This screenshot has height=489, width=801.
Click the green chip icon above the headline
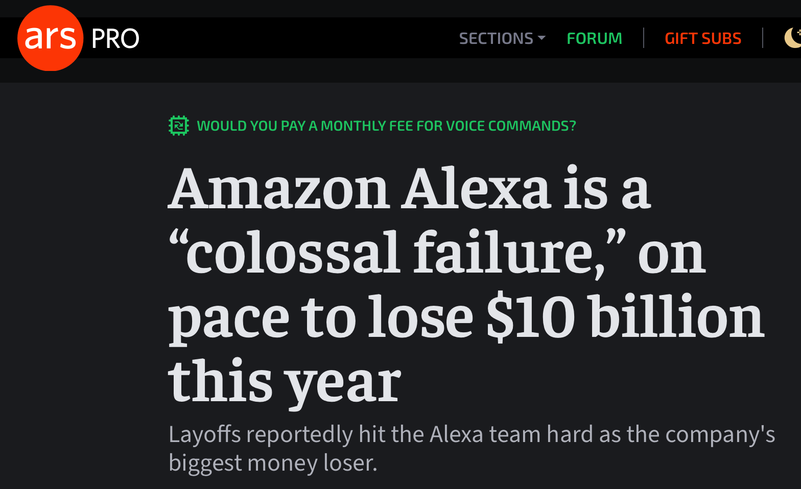[179, 126]
